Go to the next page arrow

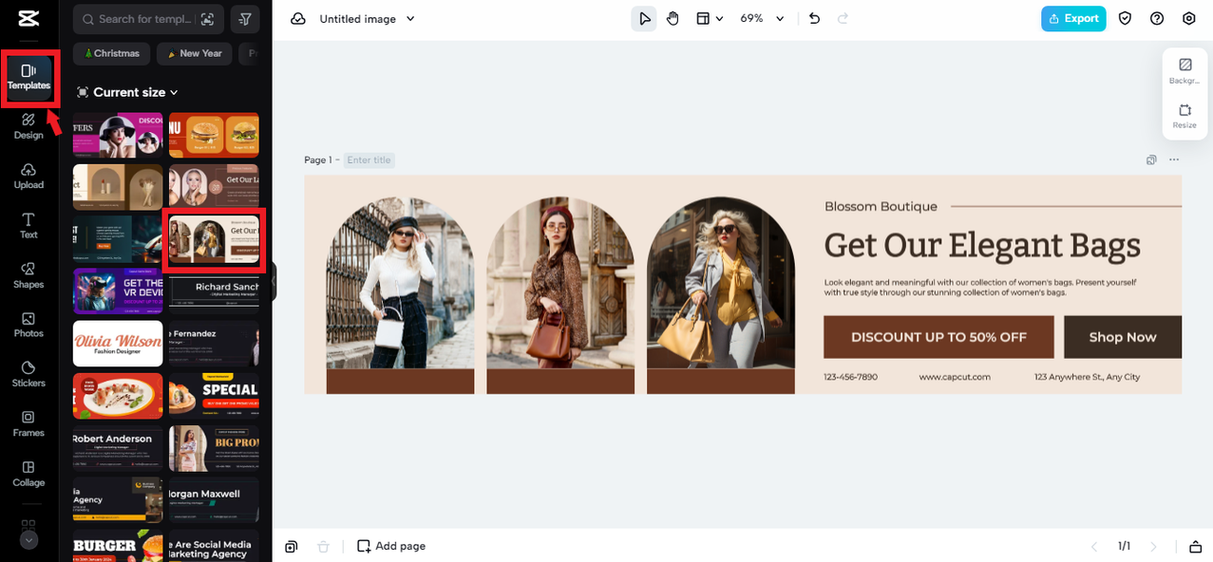(1154, 546)
